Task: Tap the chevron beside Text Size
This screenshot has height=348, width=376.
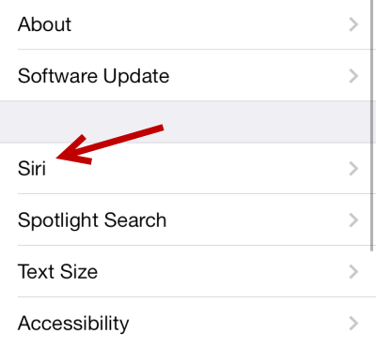Action: coord(353,272)
